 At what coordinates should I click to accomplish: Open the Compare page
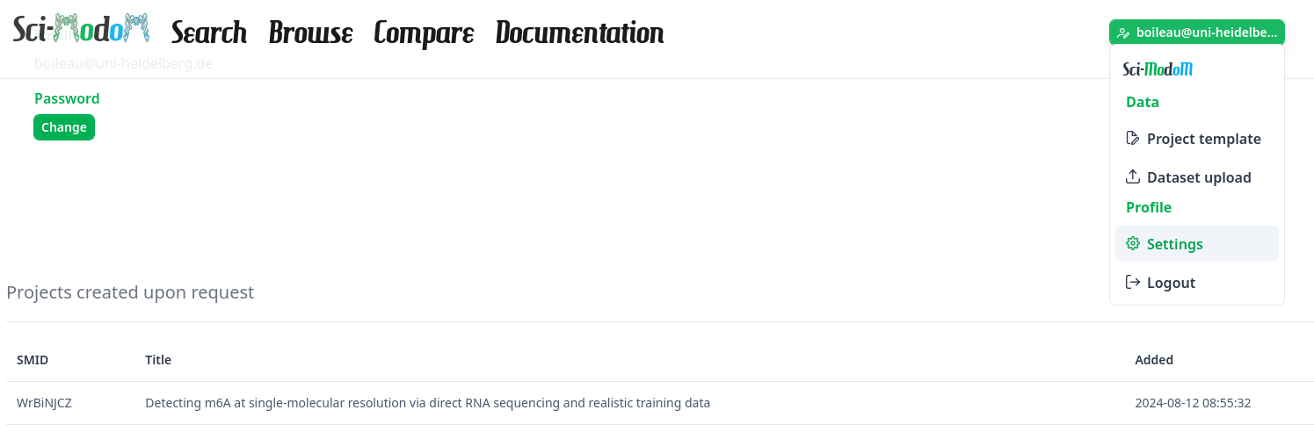click(x=424, y=33)
